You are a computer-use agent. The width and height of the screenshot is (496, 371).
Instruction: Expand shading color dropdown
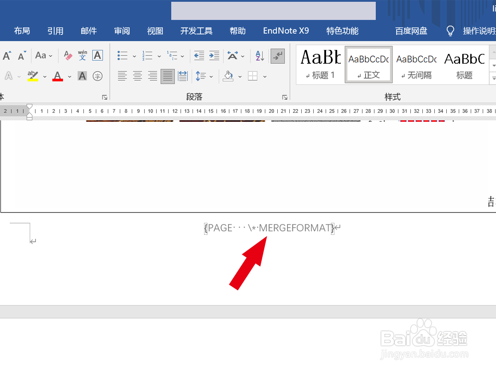(x=240, y=77)
